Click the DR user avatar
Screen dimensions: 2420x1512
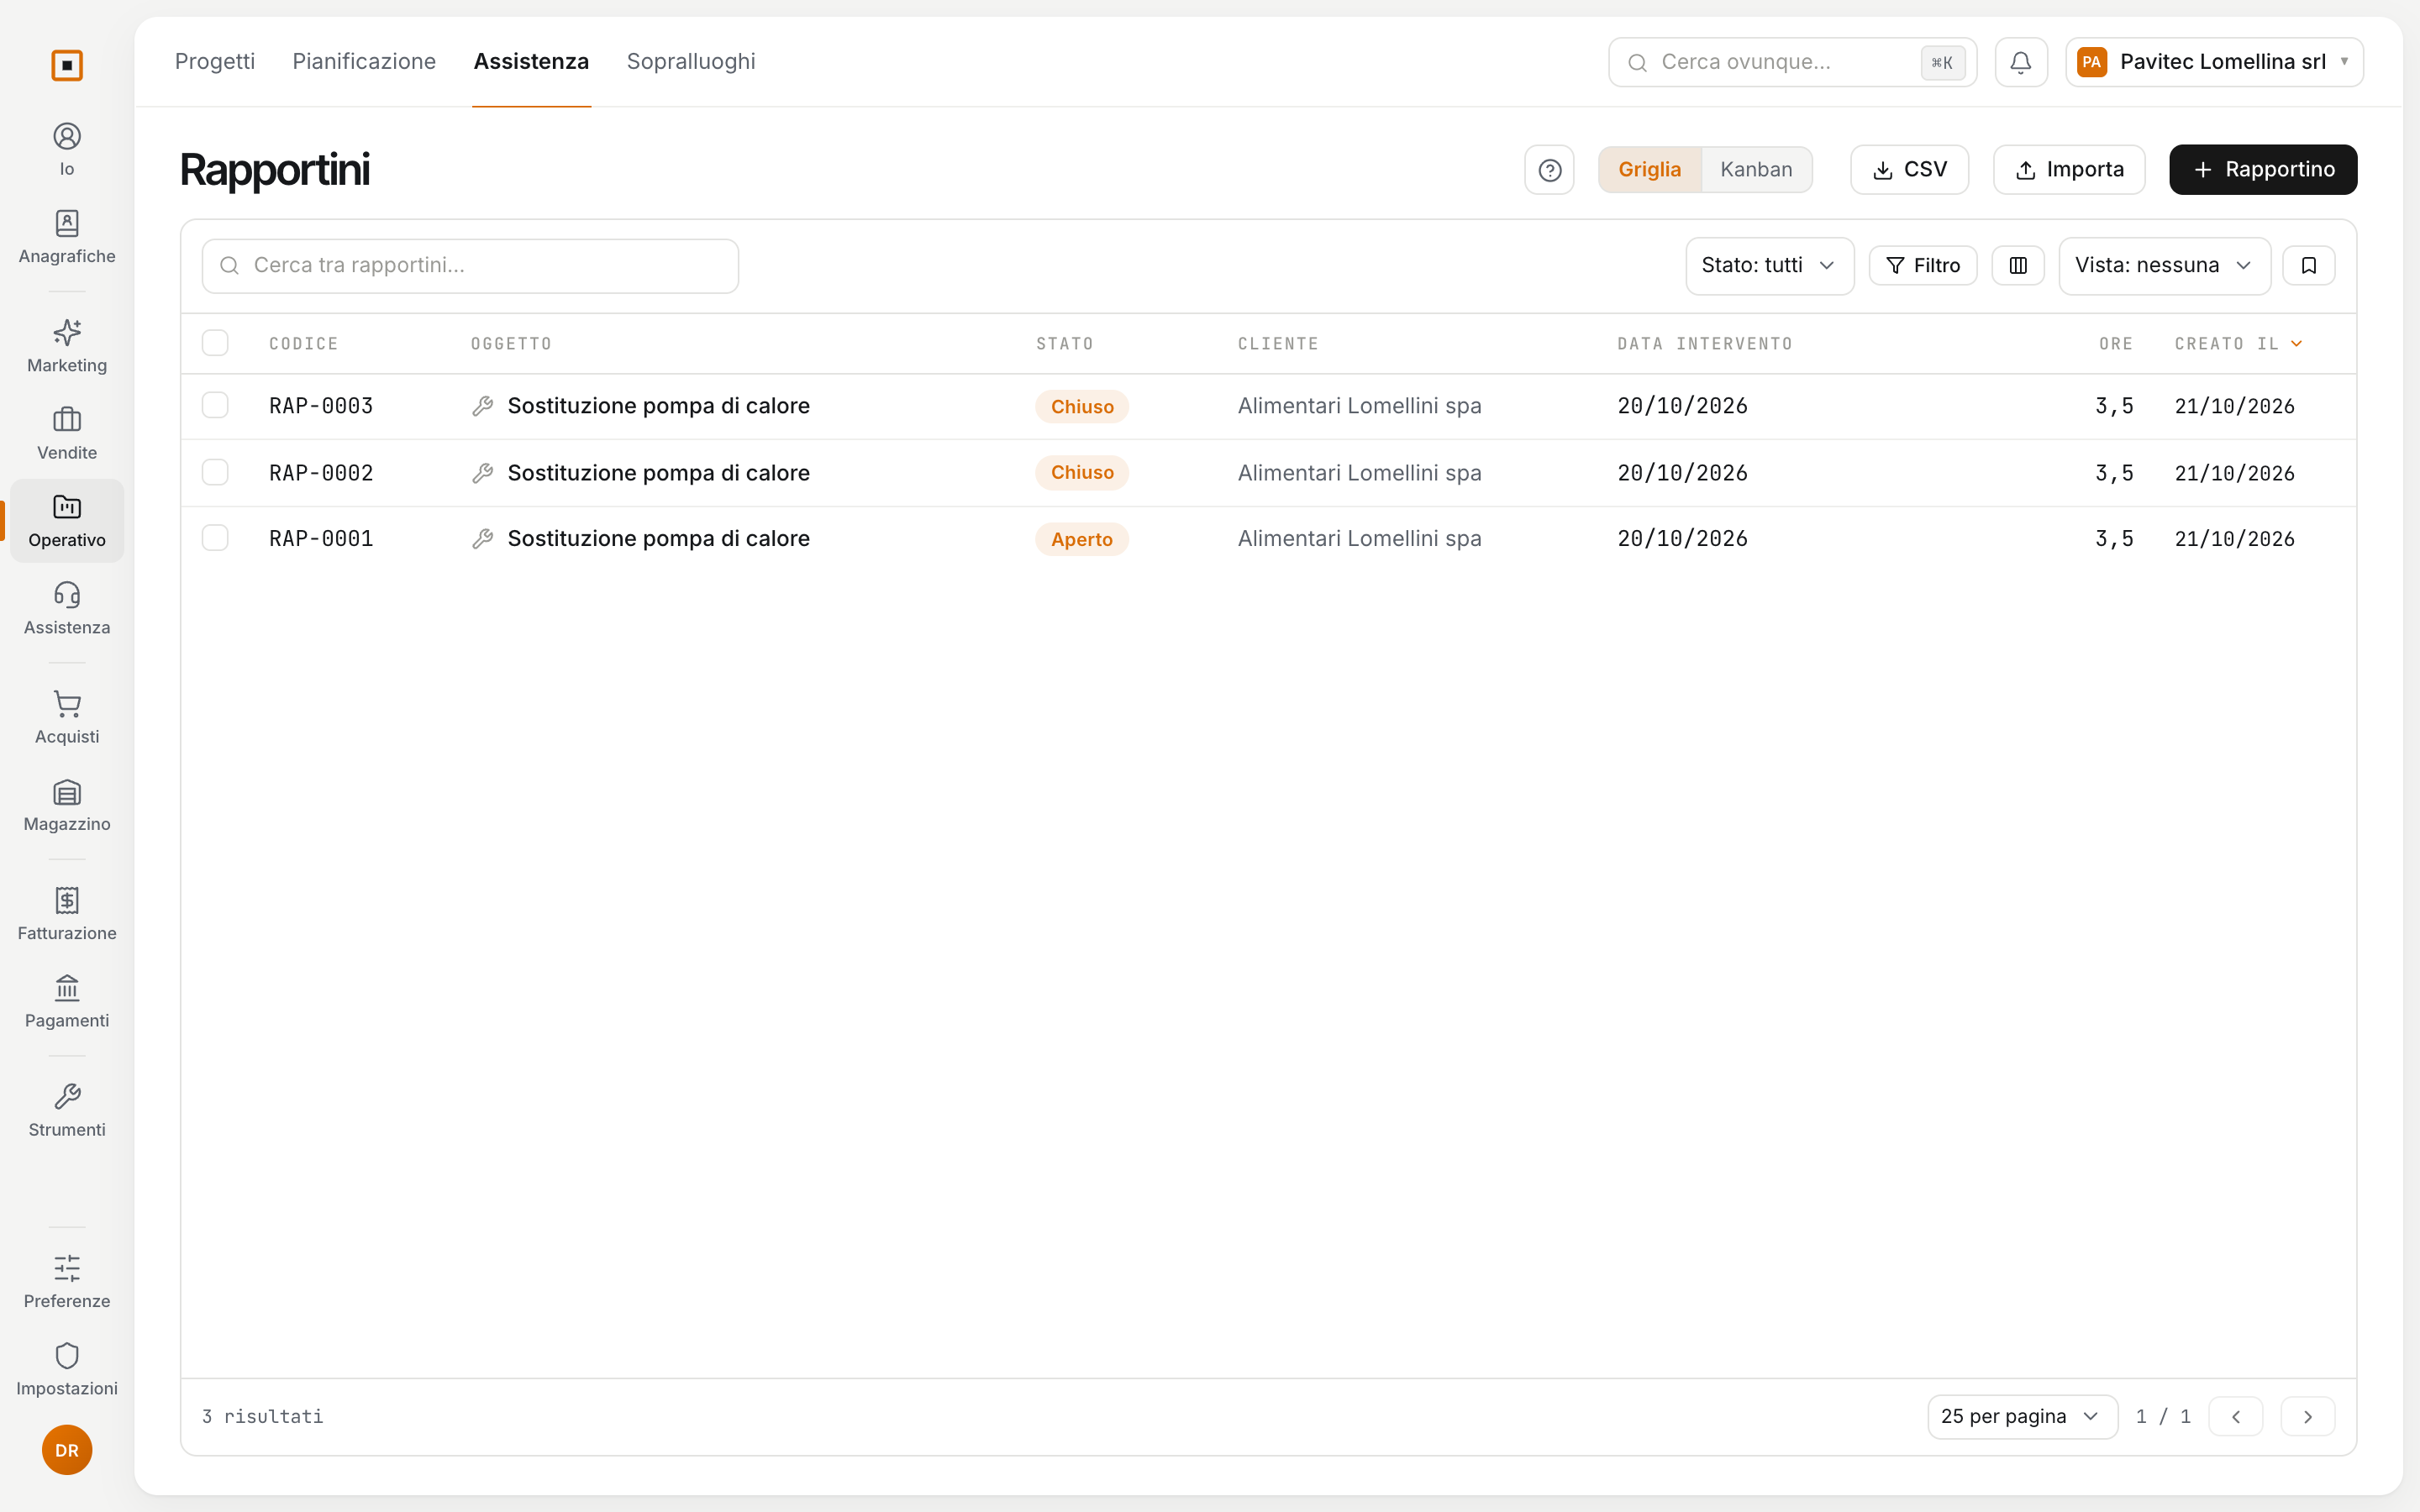[x=67, y=1450]
